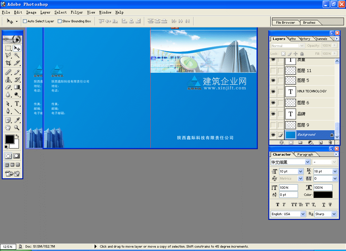Enable Auto Select Layer checkbox
Viewport: 346px width, 251px height.
[25, 21]
